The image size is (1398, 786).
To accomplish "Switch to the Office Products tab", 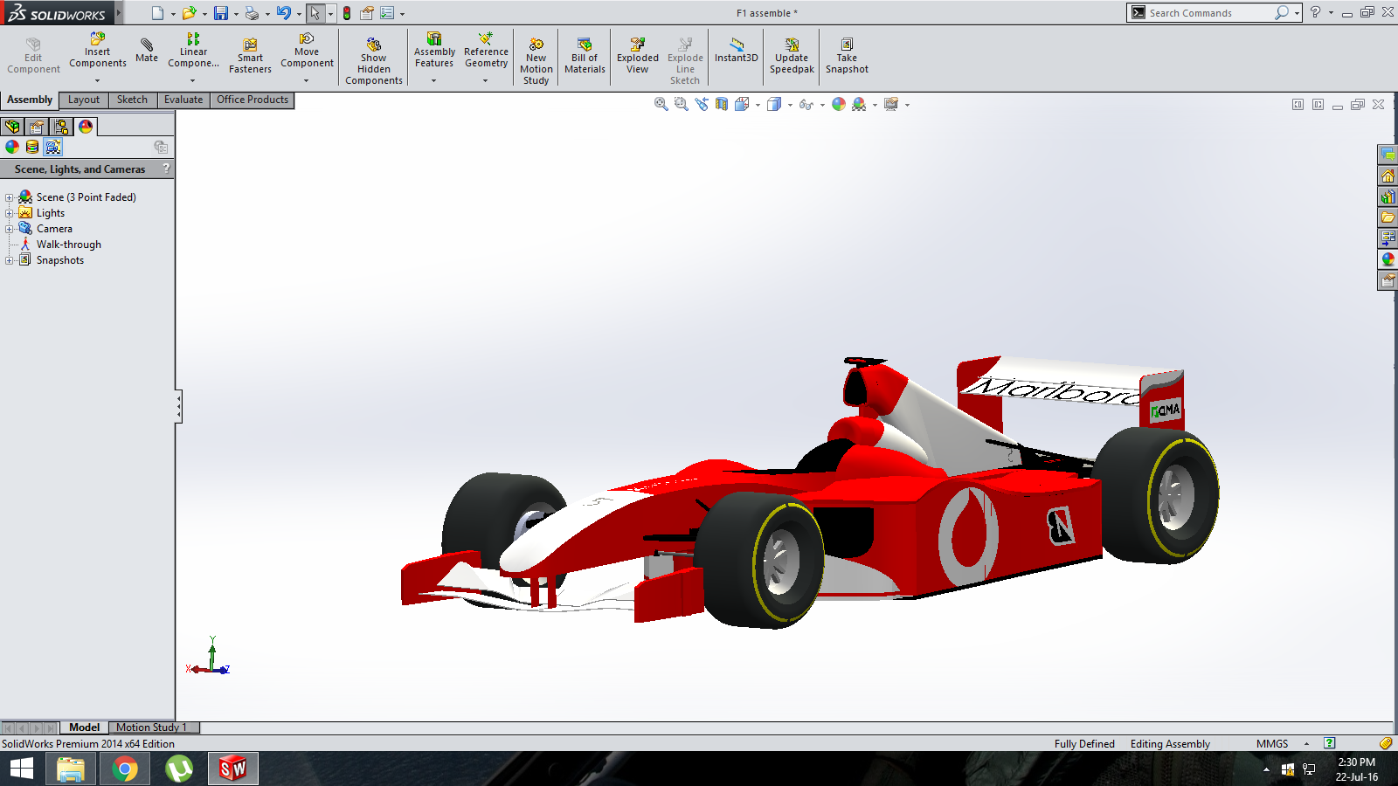I will tap(253, 100).
